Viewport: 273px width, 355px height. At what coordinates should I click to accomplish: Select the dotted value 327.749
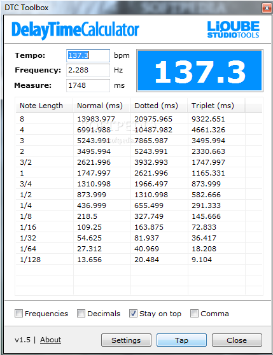[149, 216]
